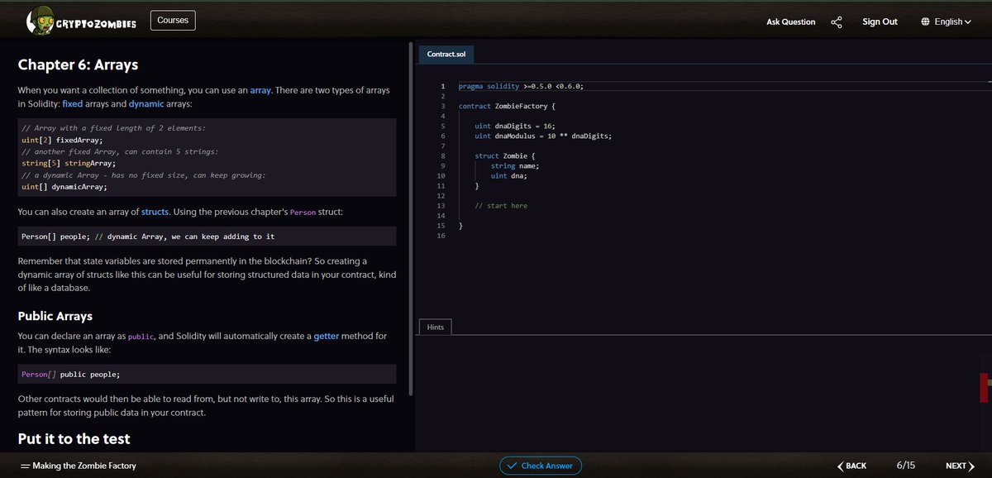Click the red marker on editor's right edge
This screenshot has height=478, width=992.
point(984,388)
